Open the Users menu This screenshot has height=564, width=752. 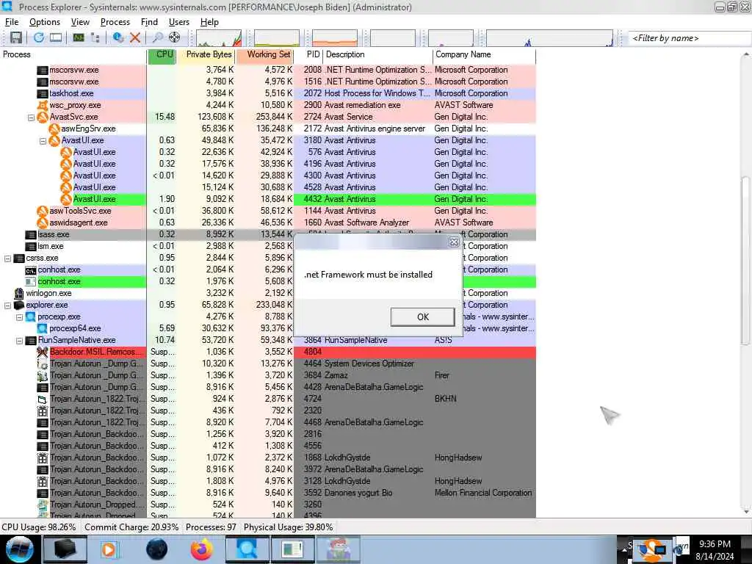[179, 22]
